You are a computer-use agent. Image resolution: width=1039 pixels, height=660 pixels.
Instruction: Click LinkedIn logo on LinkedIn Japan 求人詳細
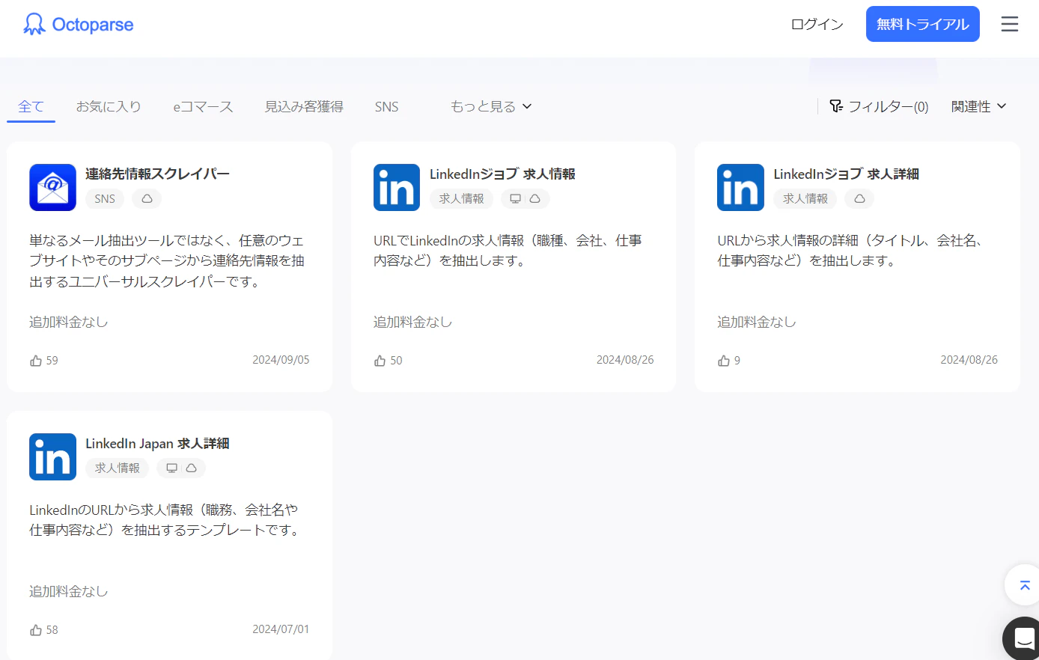click(52, 456)
